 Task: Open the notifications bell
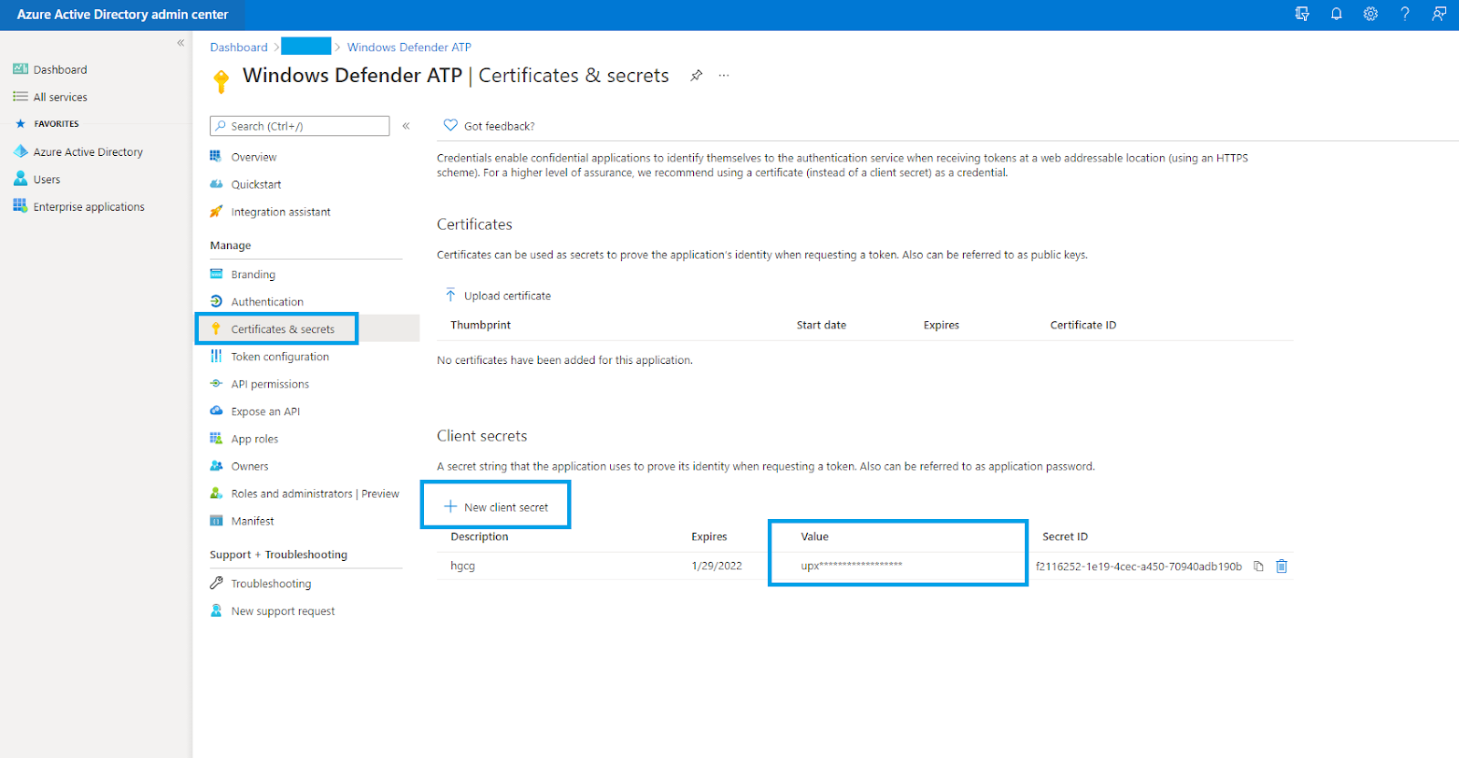point(1336,14)
